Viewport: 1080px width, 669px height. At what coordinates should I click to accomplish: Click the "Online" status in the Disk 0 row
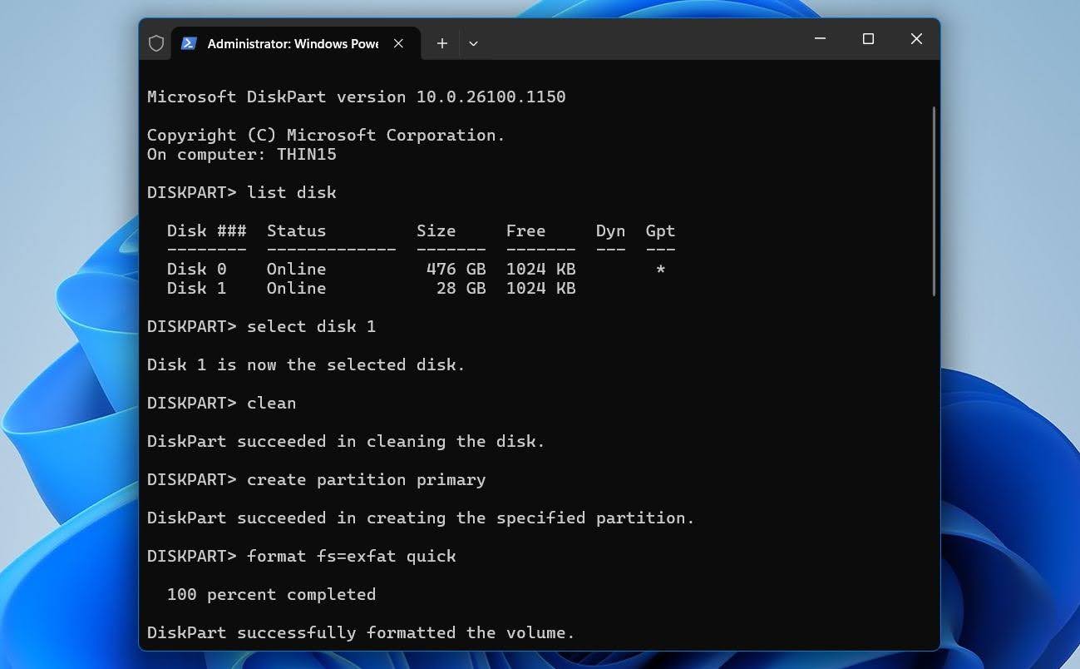pos(296,269)
